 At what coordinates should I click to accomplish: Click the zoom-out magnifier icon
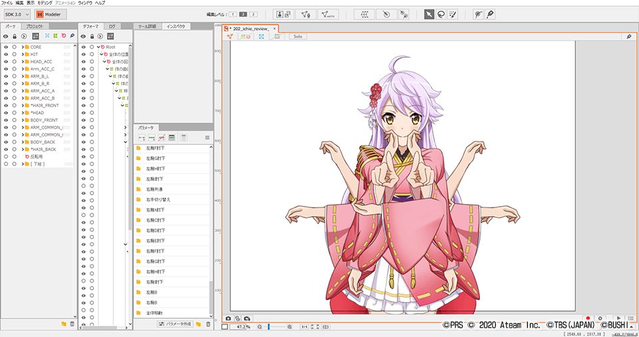coord(260,327)
